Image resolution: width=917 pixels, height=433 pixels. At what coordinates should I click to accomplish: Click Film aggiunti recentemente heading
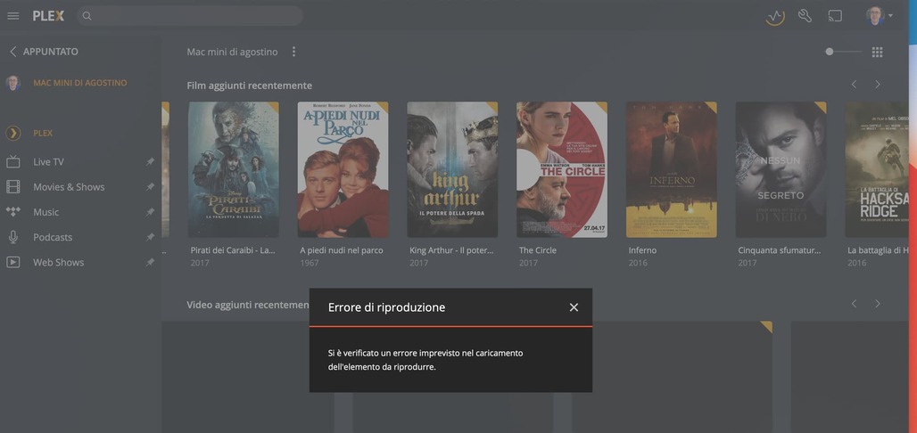(249, 86)
